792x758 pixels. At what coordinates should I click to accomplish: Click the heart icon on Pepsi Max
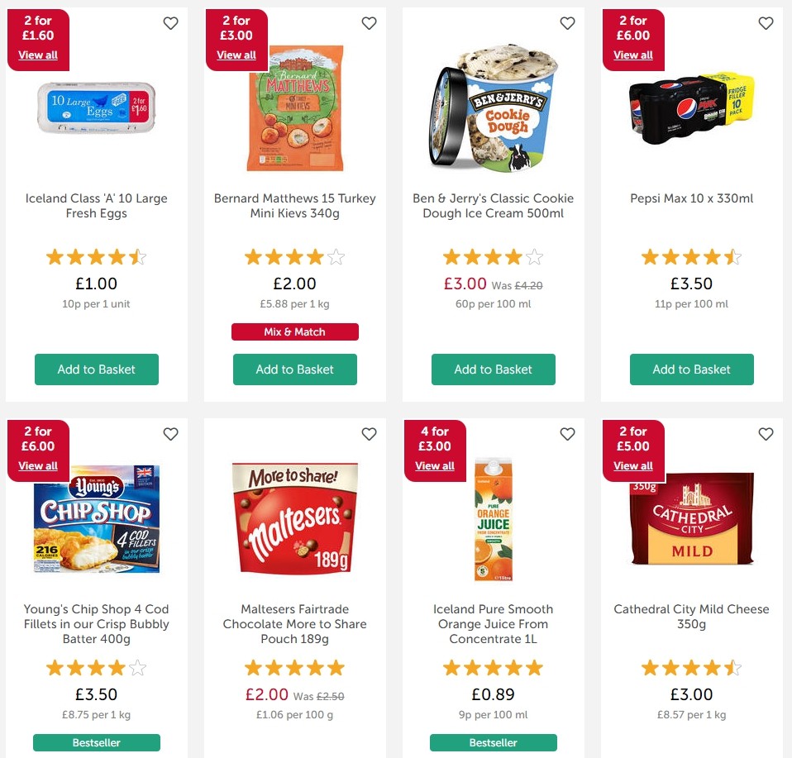click(766, 24)
